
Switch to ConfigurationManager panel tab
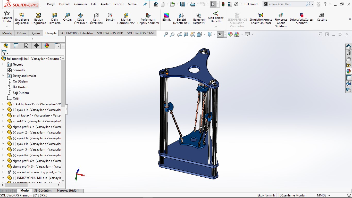pos(26,46)
